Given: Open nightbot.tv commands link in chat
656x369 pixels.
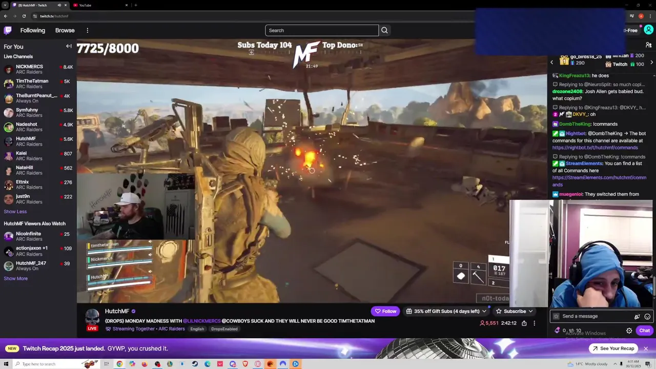Looking at the screenshot, I should pos(595,148).
